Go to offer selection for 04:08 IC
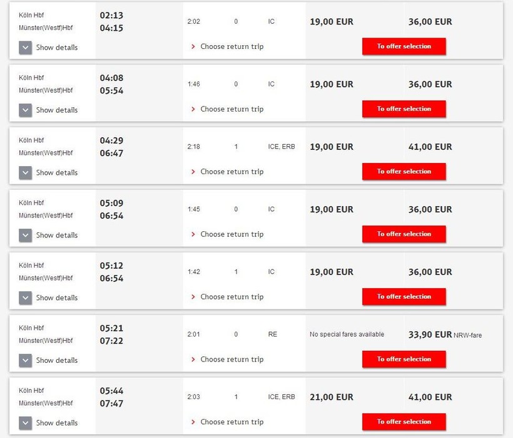513x438 pixels. 404,109
